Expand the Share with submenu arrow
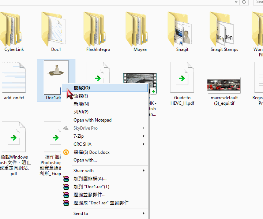Screen dimensions: 263x219 click(144, 171)
